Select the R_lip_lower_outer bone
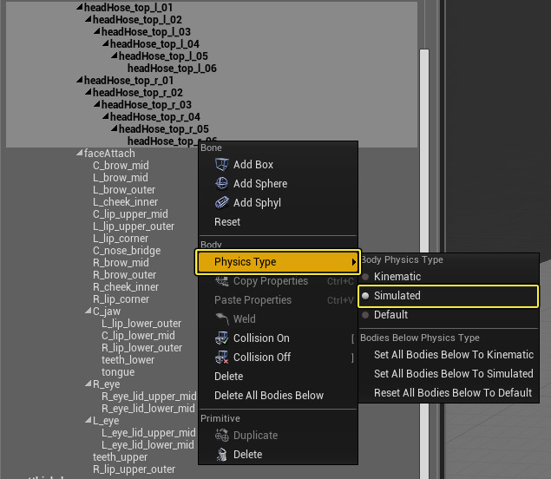 (142, 348)
